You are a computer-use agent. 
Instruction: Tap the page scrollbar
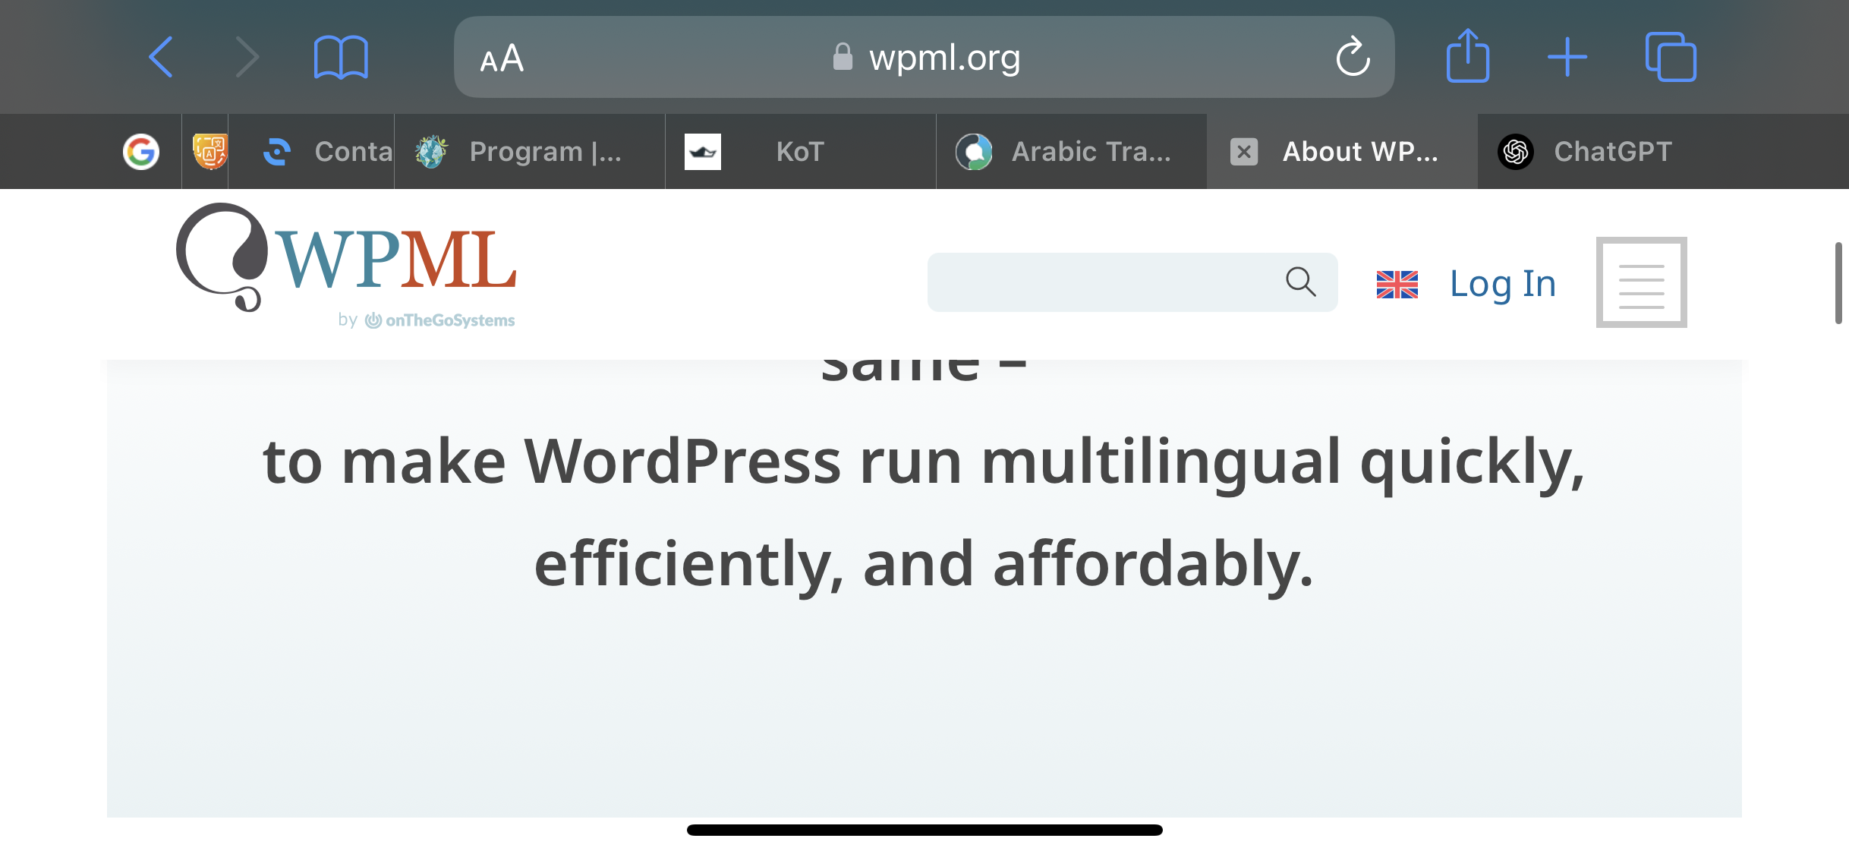pyautogui.click(x=1838, y=283)
